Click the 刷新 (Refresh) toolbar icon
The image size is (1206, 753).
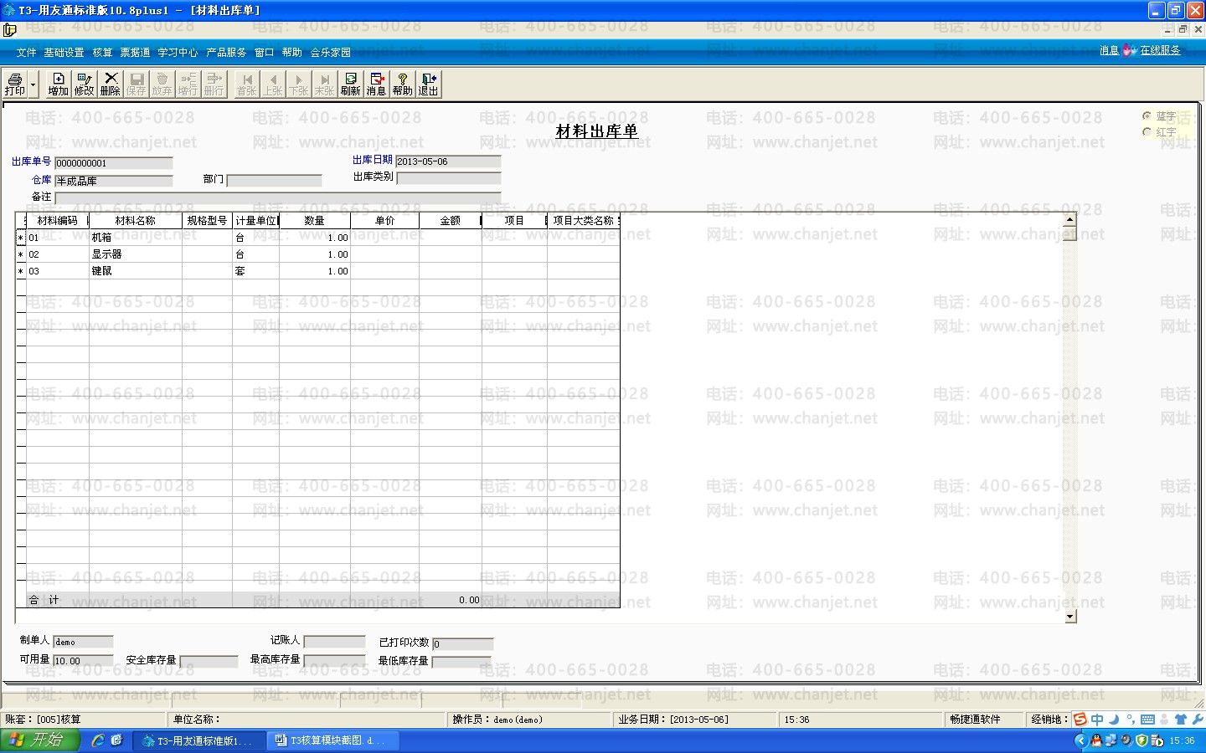tap(350, 85)
